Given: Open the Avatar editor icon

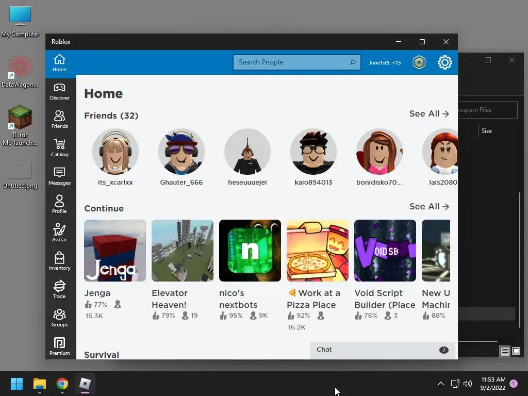Looking at the screenshot, I should (60, 233).
